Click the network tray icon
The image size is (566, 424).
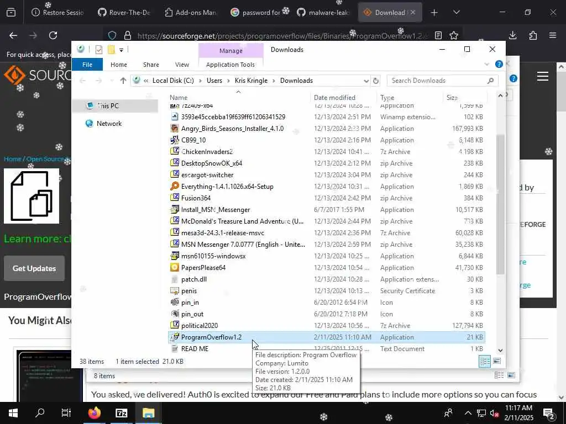coord(481,413)
